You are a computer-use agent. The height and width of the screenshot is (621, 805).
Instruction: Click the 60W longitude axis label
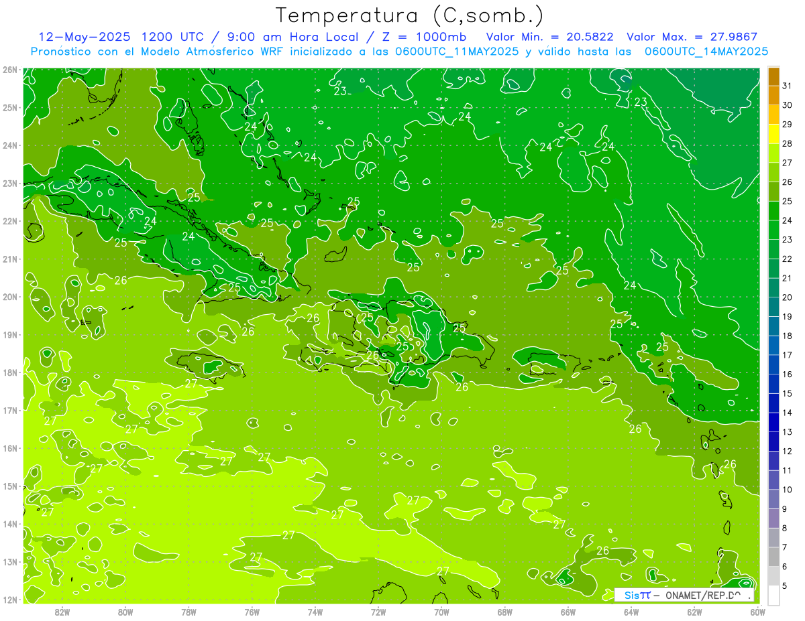click(x=758, y=612)
